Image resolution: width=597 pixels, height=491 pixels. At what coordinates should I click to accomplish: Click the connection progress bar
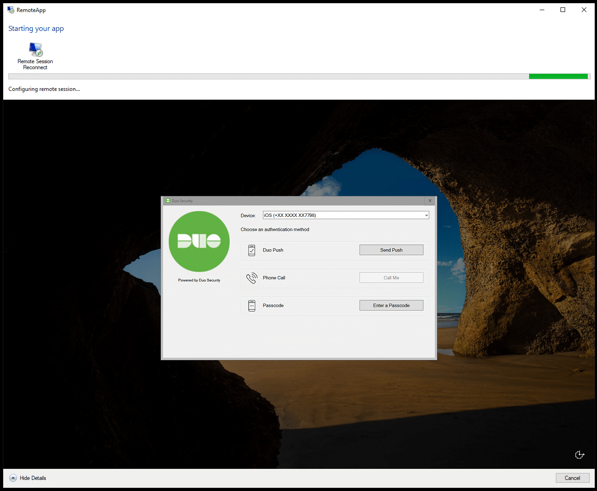pyautogui.click(x=299, y=77)
